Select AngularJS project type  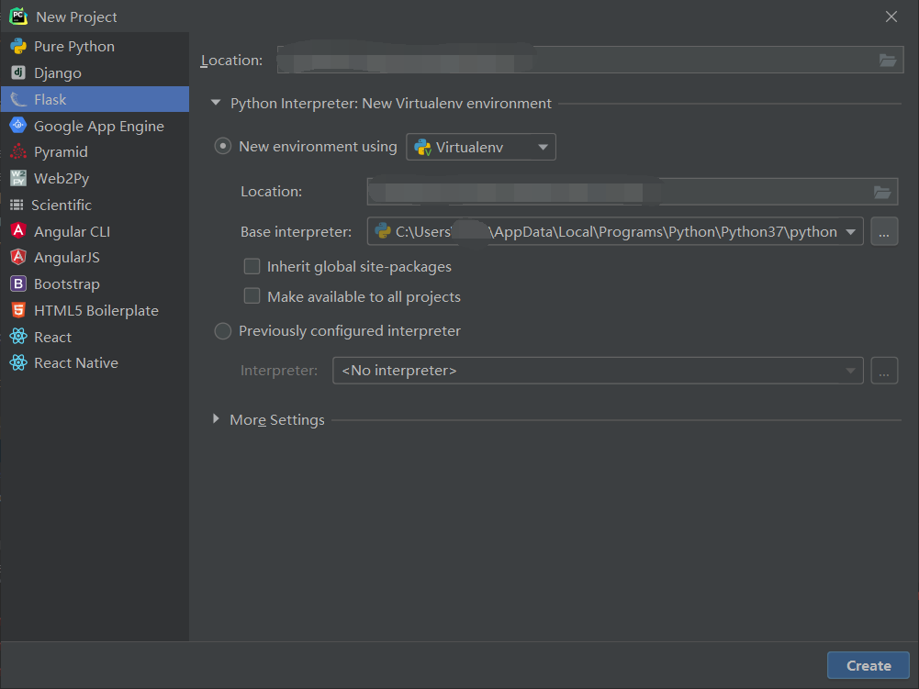coord(95,257)
